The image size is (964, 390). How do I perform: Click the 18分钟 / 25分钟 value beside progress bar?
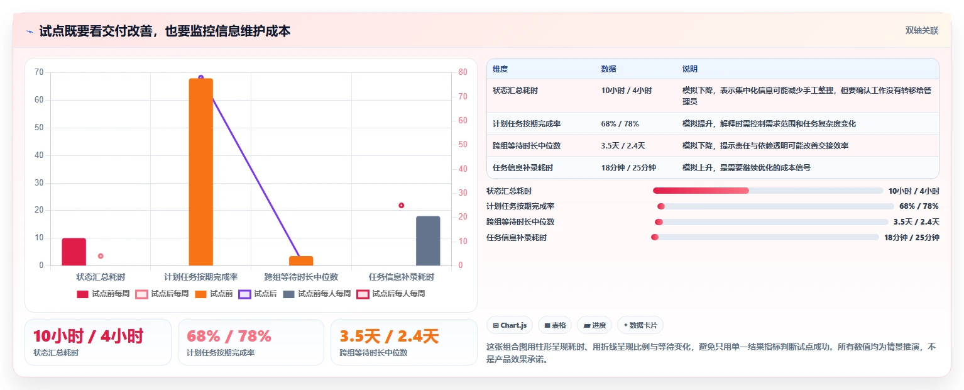pos(912,238)
